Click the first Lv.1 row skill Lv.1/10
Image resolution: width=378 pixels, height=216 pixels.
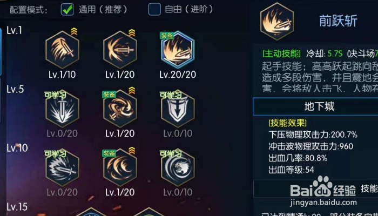pos(62,50)
